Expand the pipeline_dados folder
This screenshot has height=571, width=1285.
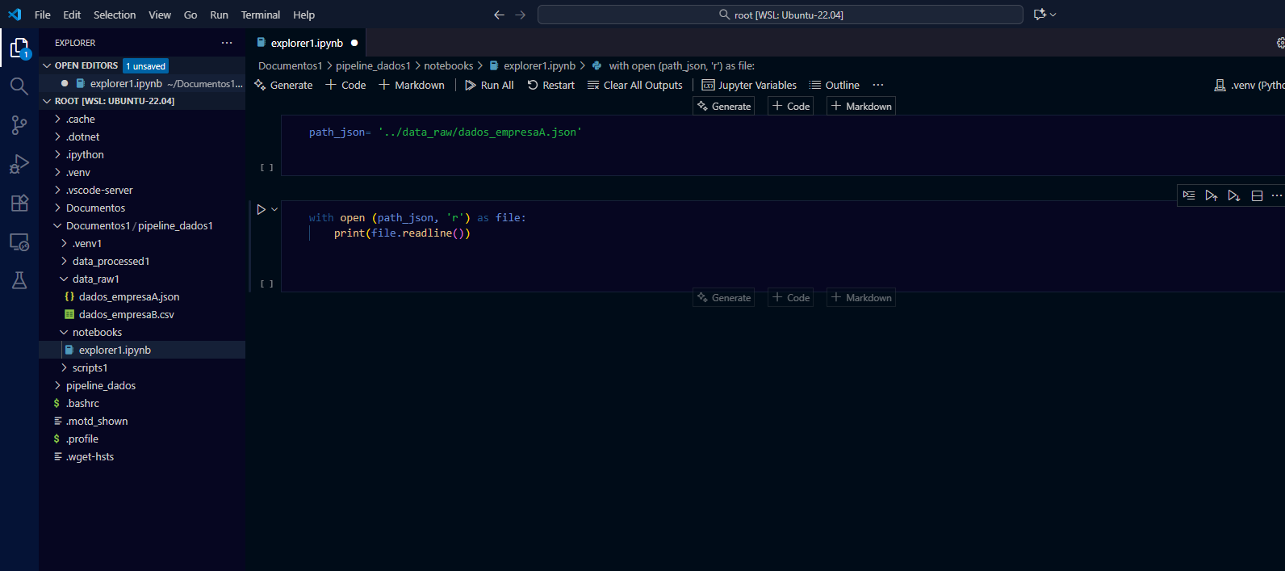tap(100, 385)
